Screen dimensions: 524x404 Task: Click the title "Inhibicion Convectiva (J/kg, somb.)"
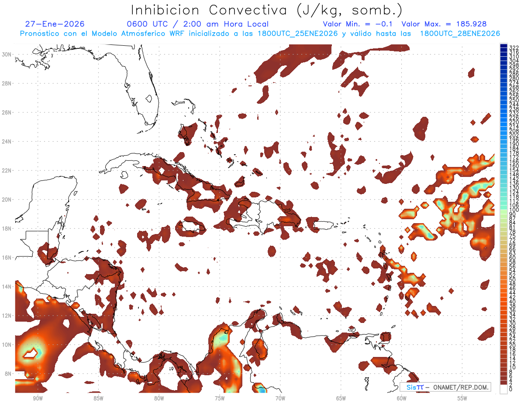click(x=267, y=10)
